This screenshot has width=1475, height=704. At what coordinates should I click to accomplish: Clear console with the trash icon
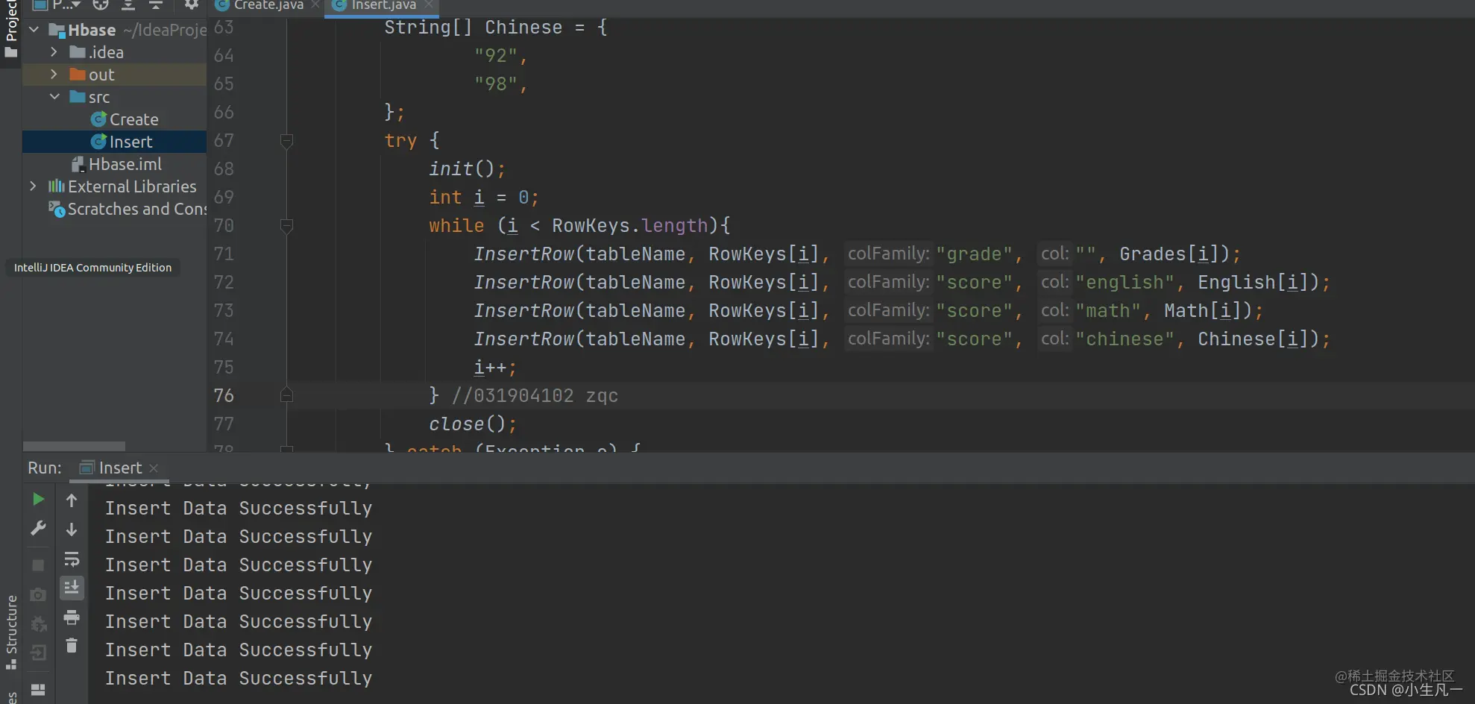[72, 646]
